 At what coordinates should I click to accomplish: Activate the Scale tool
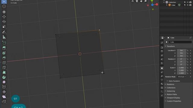tap(4, 27)
